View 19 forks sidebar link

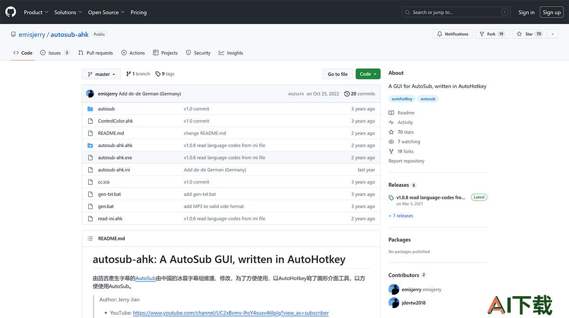coord(401,151)
